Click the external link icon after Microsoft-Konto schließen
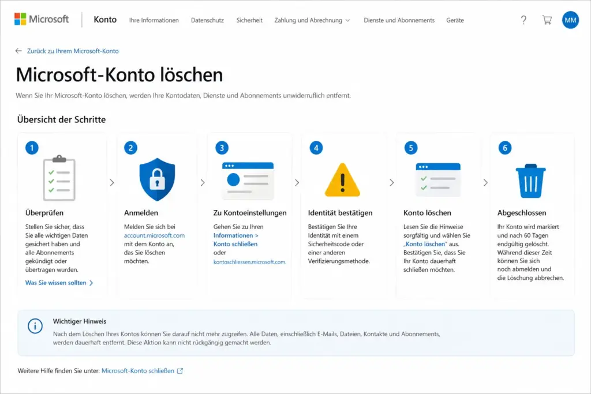 (x=180, y=371)
